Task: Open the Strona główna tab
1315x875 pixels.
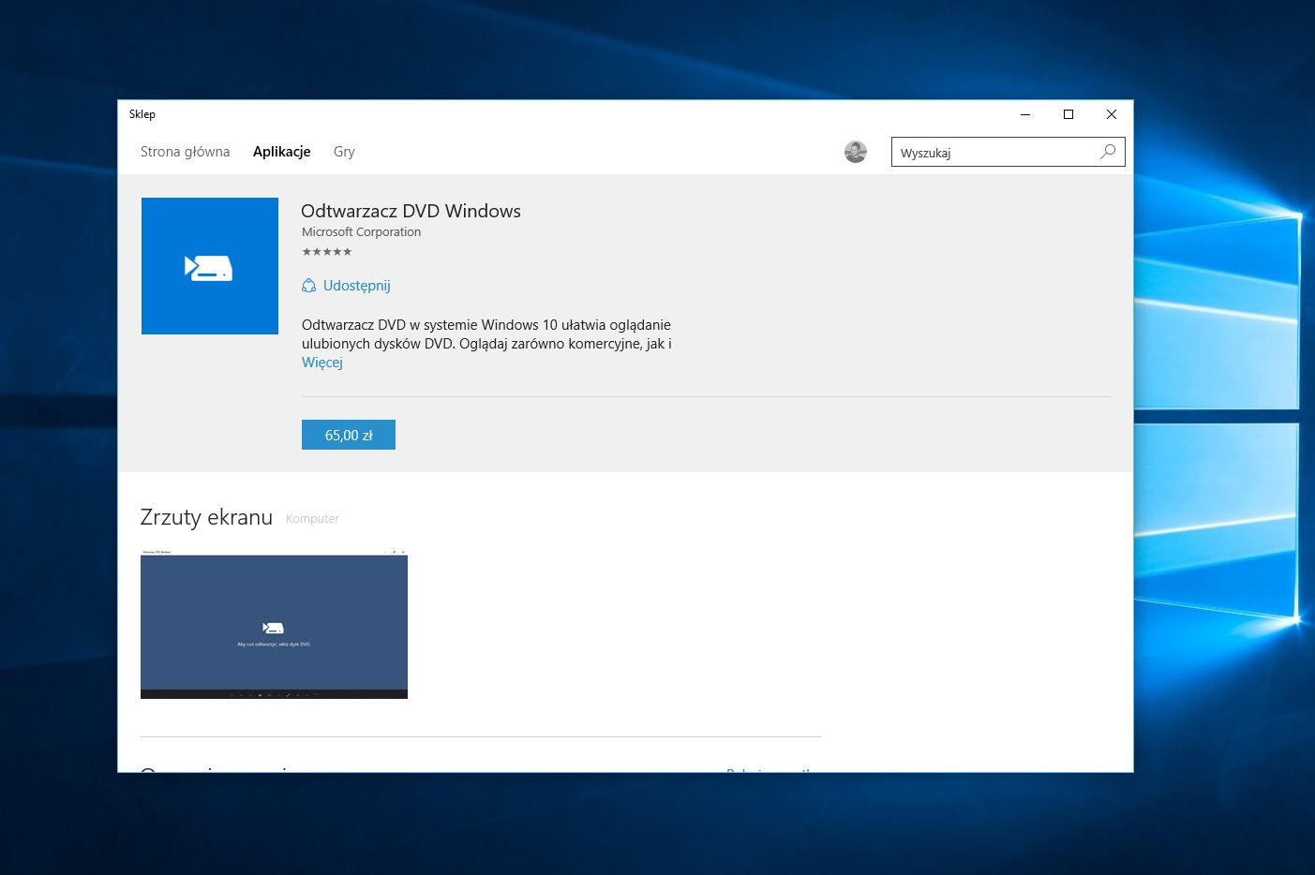Action: [185, 152]
